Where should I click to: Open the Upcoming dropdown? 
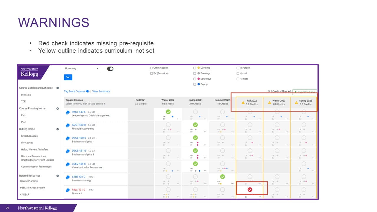(82, 69)
